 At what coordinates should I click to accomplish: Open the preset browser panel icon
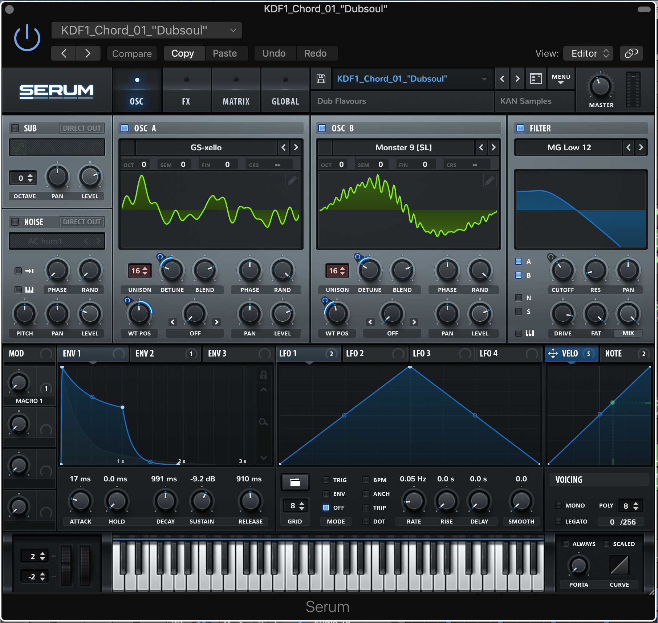[x=536, y=78]
